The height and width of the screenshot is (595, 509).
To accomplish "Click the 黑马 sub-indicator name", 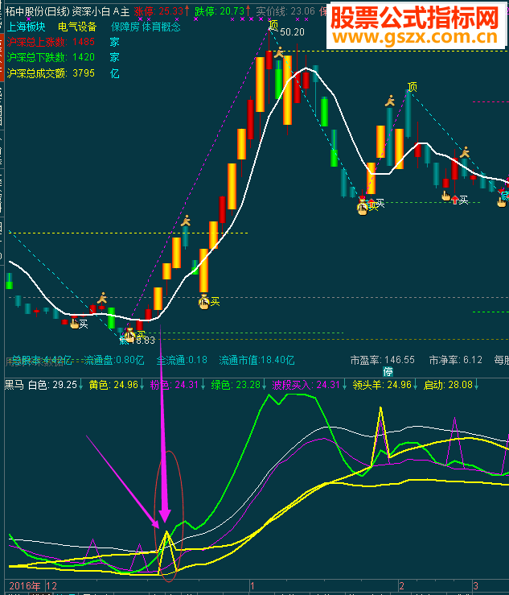I will (14, 385).
